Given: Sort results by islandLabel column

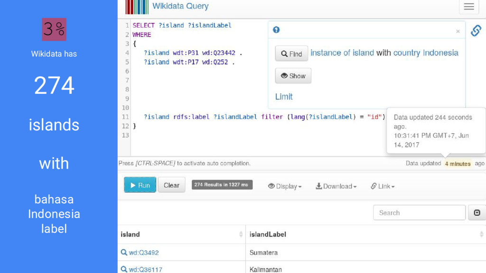Looking at the screenshot, I should coord(366,234).
